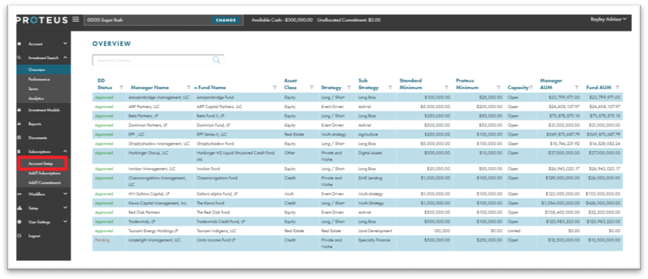
Task: Click the Pending status for Mazelight Management
Action: pos(102,240)
